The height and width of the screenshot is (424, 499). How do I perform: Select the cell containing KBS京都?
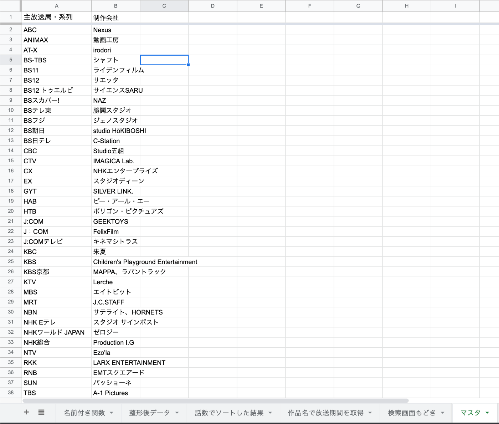(x=57, y=272)
